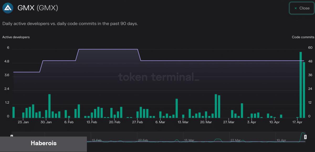
Task: Select the right handle of range slider
Action: point(305,137)
